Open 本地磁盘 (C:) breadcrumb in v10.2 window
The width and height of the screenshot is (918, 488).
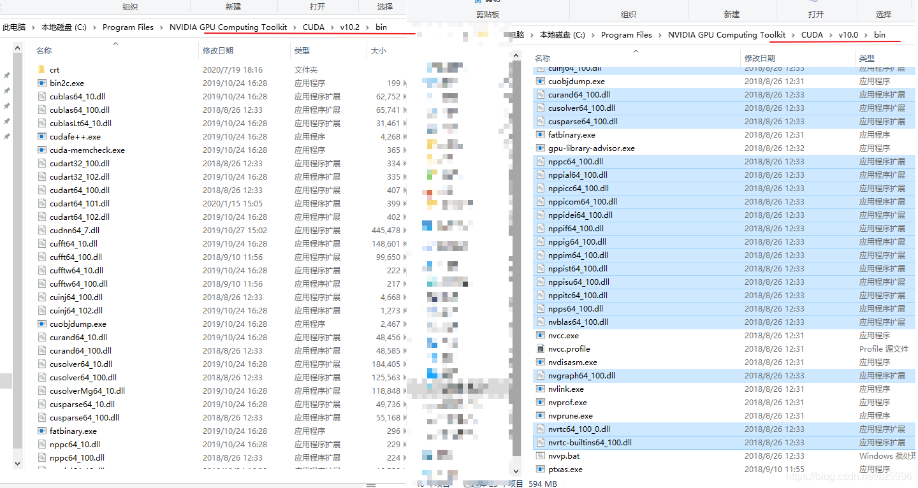click(x=64, y=27)
